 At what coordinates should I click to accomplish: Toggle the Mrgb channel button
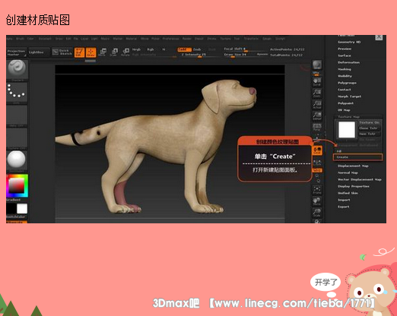pyautogui.click(x=136, y=49)
